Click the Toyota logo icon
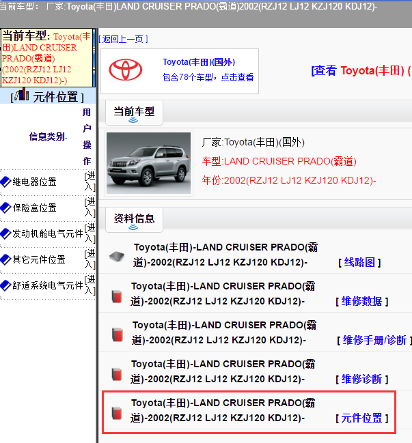 coord(126,70)
